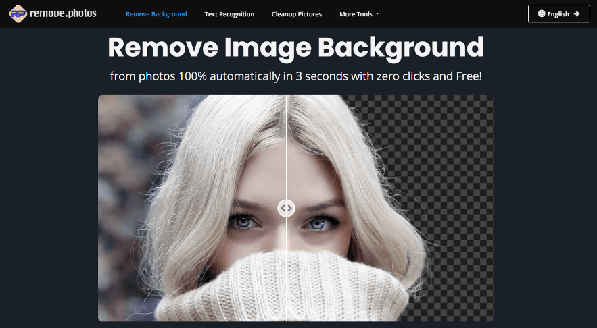Click the globe icon in language button

coord(542,13)
